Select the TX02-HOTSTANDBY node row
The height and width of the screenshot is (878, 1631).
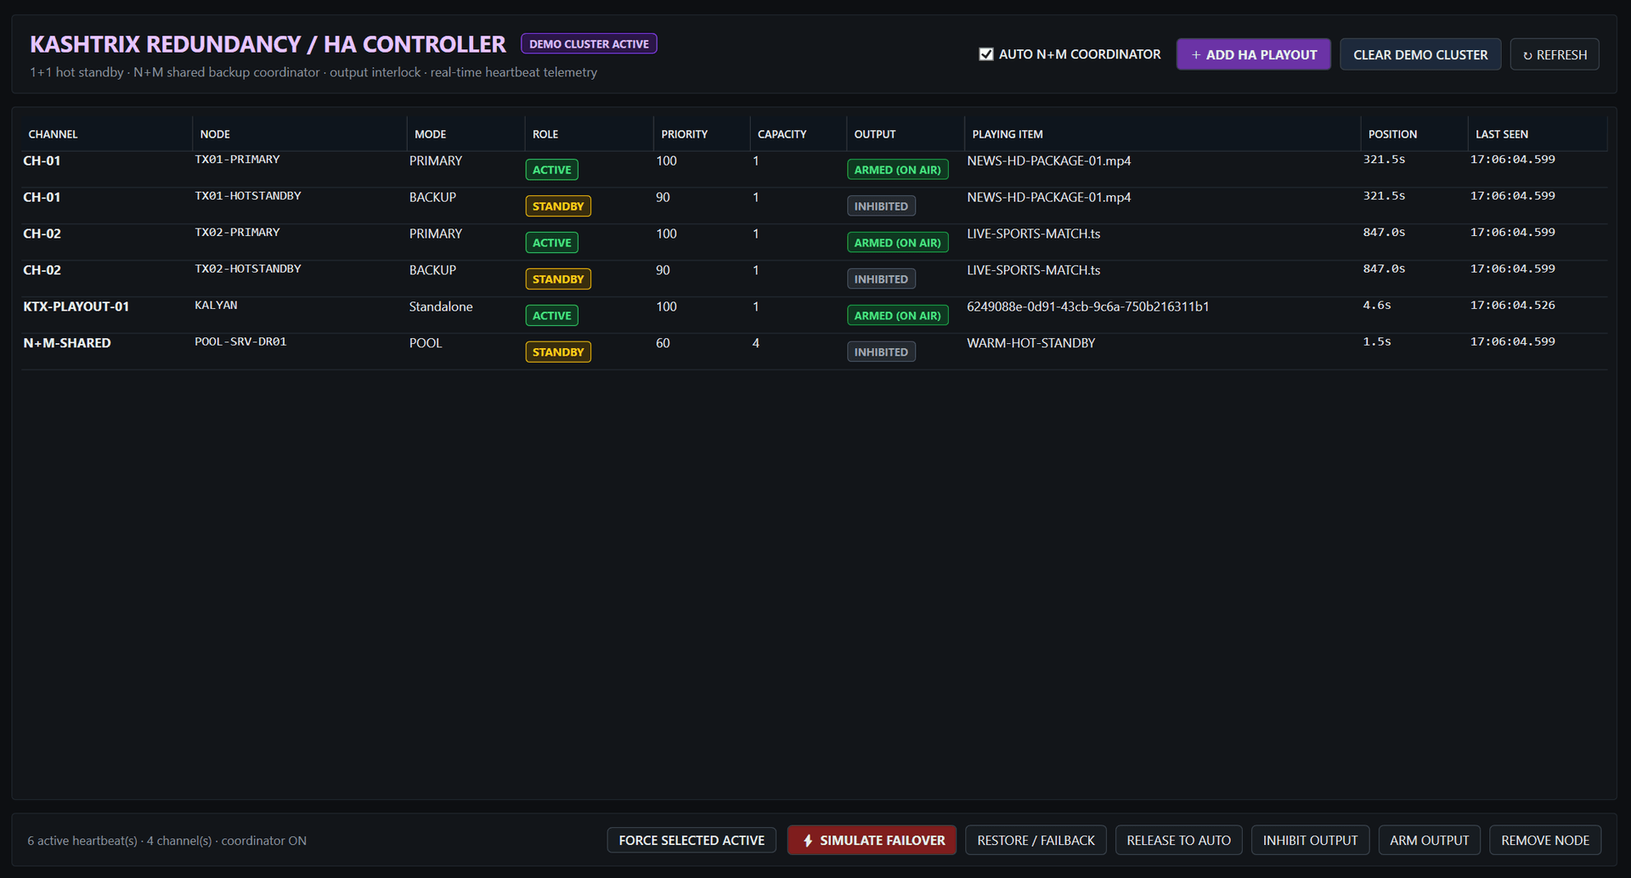click(814, 279)
